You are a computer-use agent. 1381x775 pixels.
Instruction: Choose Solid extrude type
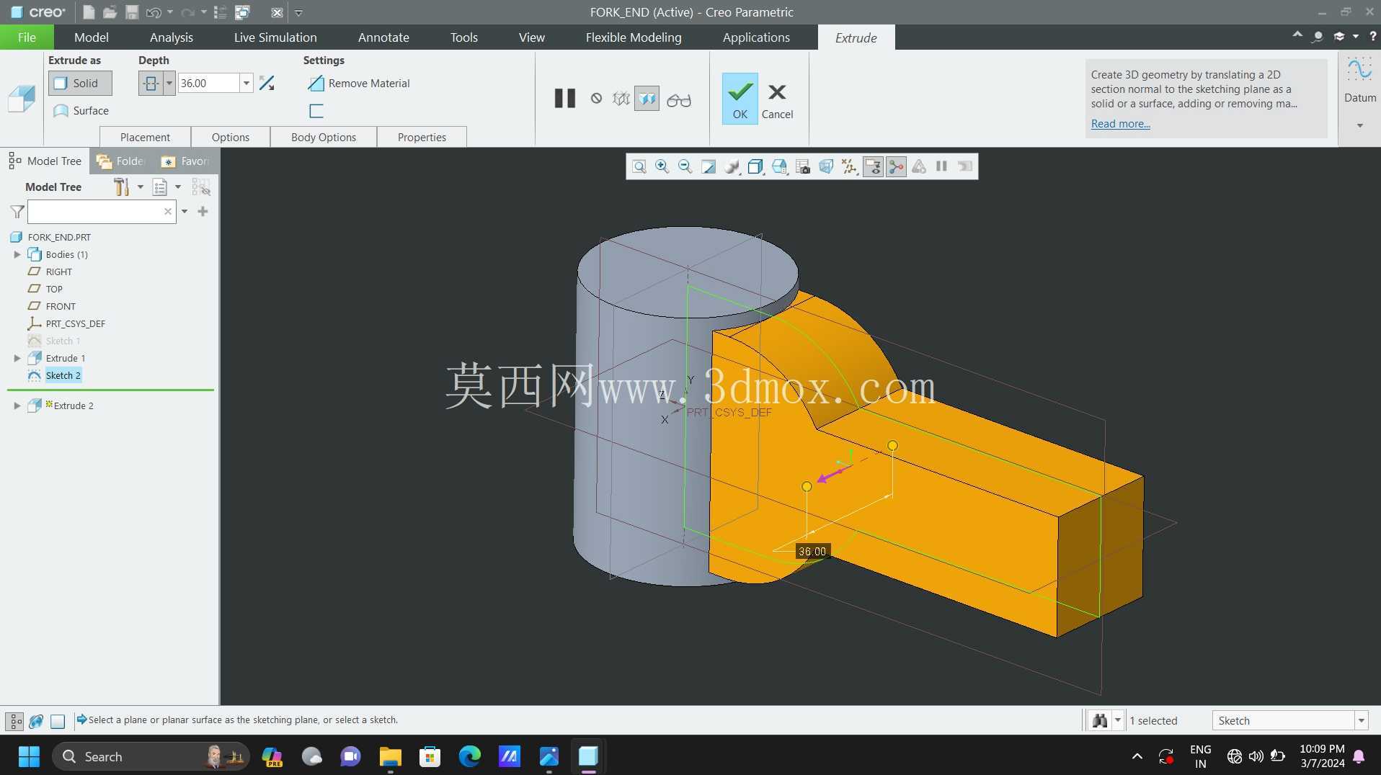(80, 83)
